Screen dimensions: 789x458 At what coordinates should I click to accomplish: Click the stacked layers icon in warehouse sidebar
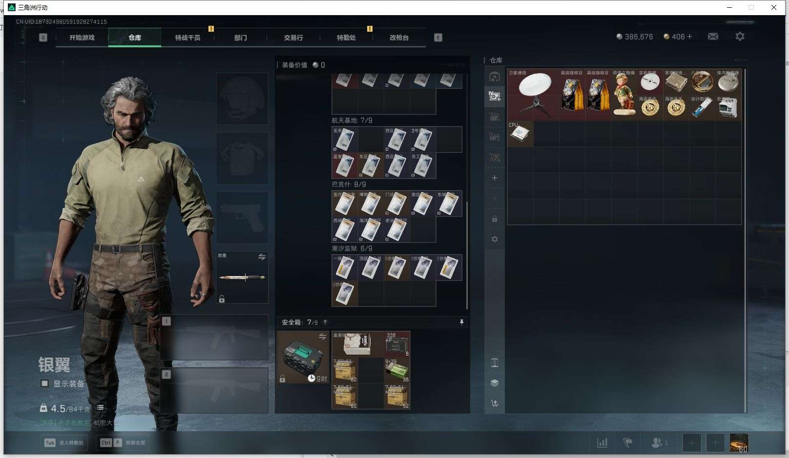pyautogui.click(x=495, y=383)
